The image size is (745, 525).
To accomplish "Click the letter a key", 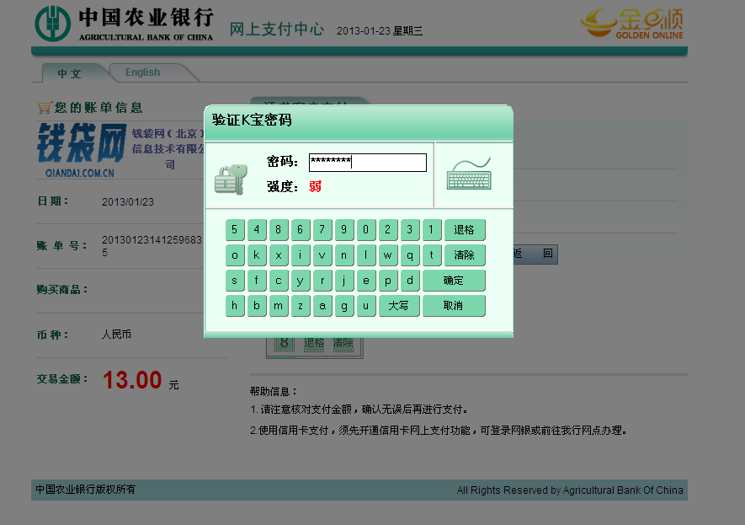I will pos(322,305).
